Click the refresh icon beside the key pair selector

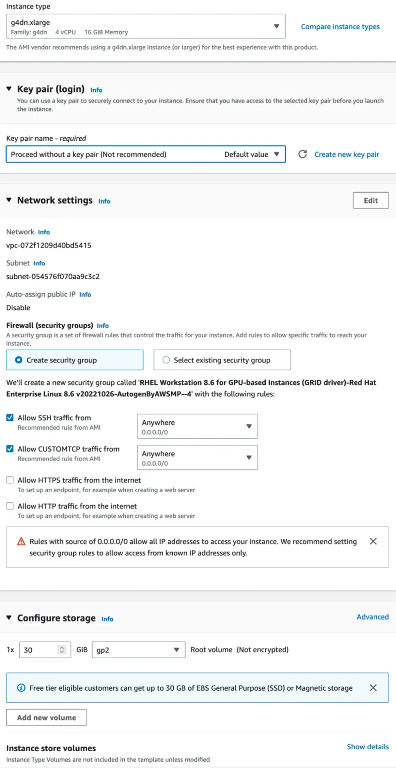click(302, 154)
